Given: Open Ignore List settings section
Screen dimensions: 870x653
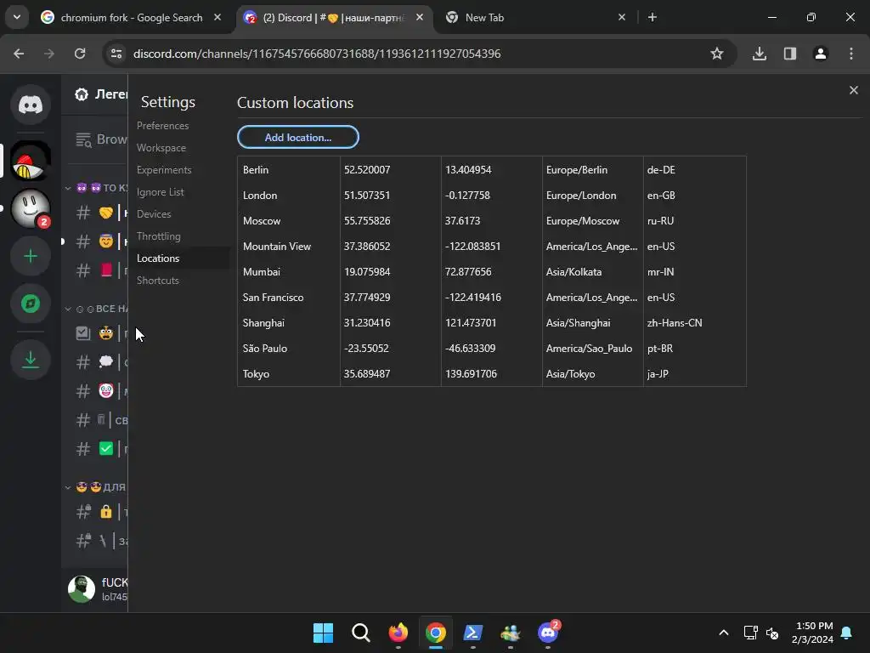Looking at the screenshot, I should (x=161, y=192).
